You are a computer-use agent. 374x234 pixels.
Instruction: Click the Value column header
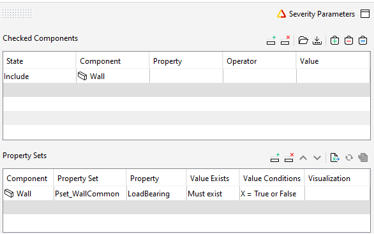pyautogui.click(x=333, y=61)
